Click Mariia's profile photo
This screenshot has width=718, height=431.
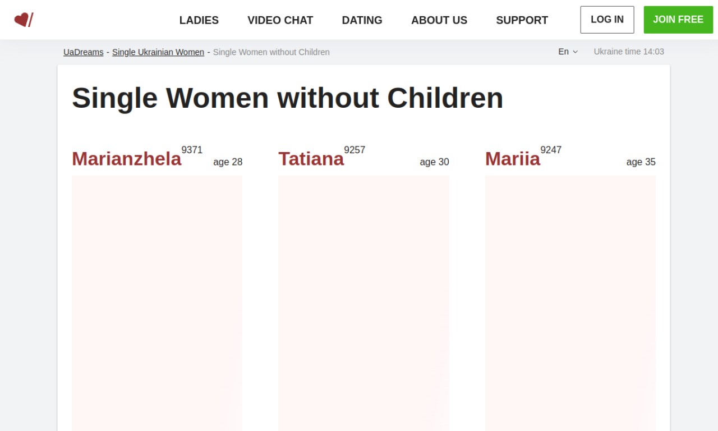pyautogui.click(x=570, y=303)
